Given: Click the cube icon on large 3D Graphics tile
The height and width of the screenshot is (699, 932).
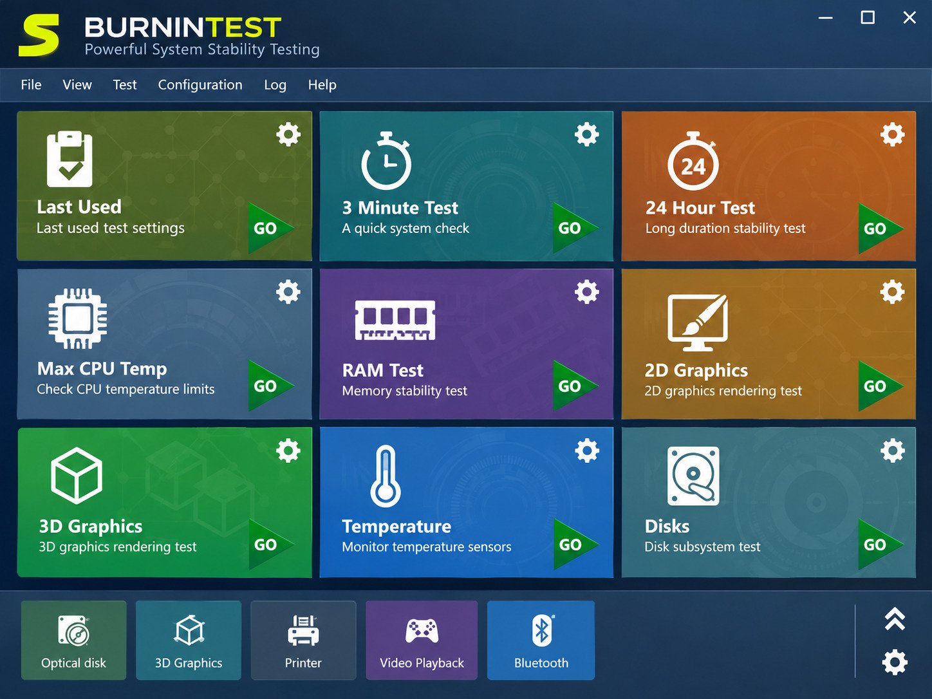Looking at the screenshot, I should coord(77,476).
